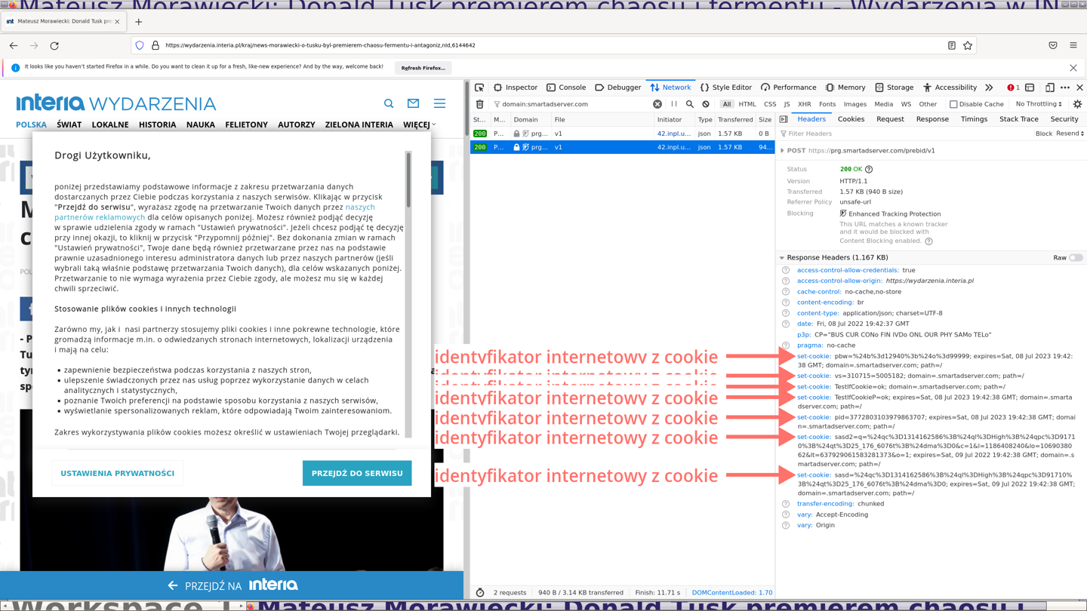Open request blocking panel icon

point(706,104)
